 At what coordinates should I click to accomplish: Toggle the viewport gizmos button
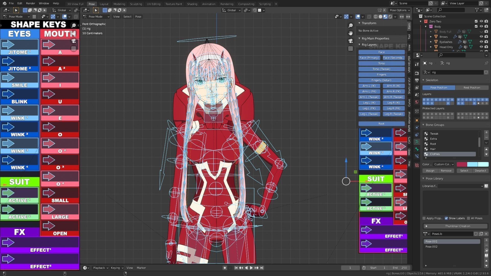[346, 17]
